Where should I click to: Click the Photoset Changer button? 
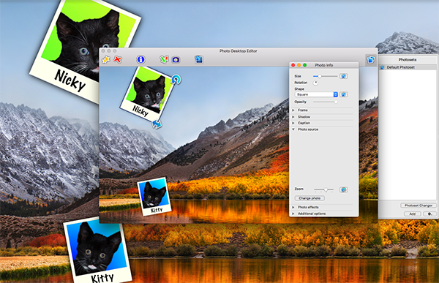pyautogui.click(x=419, y=205)
